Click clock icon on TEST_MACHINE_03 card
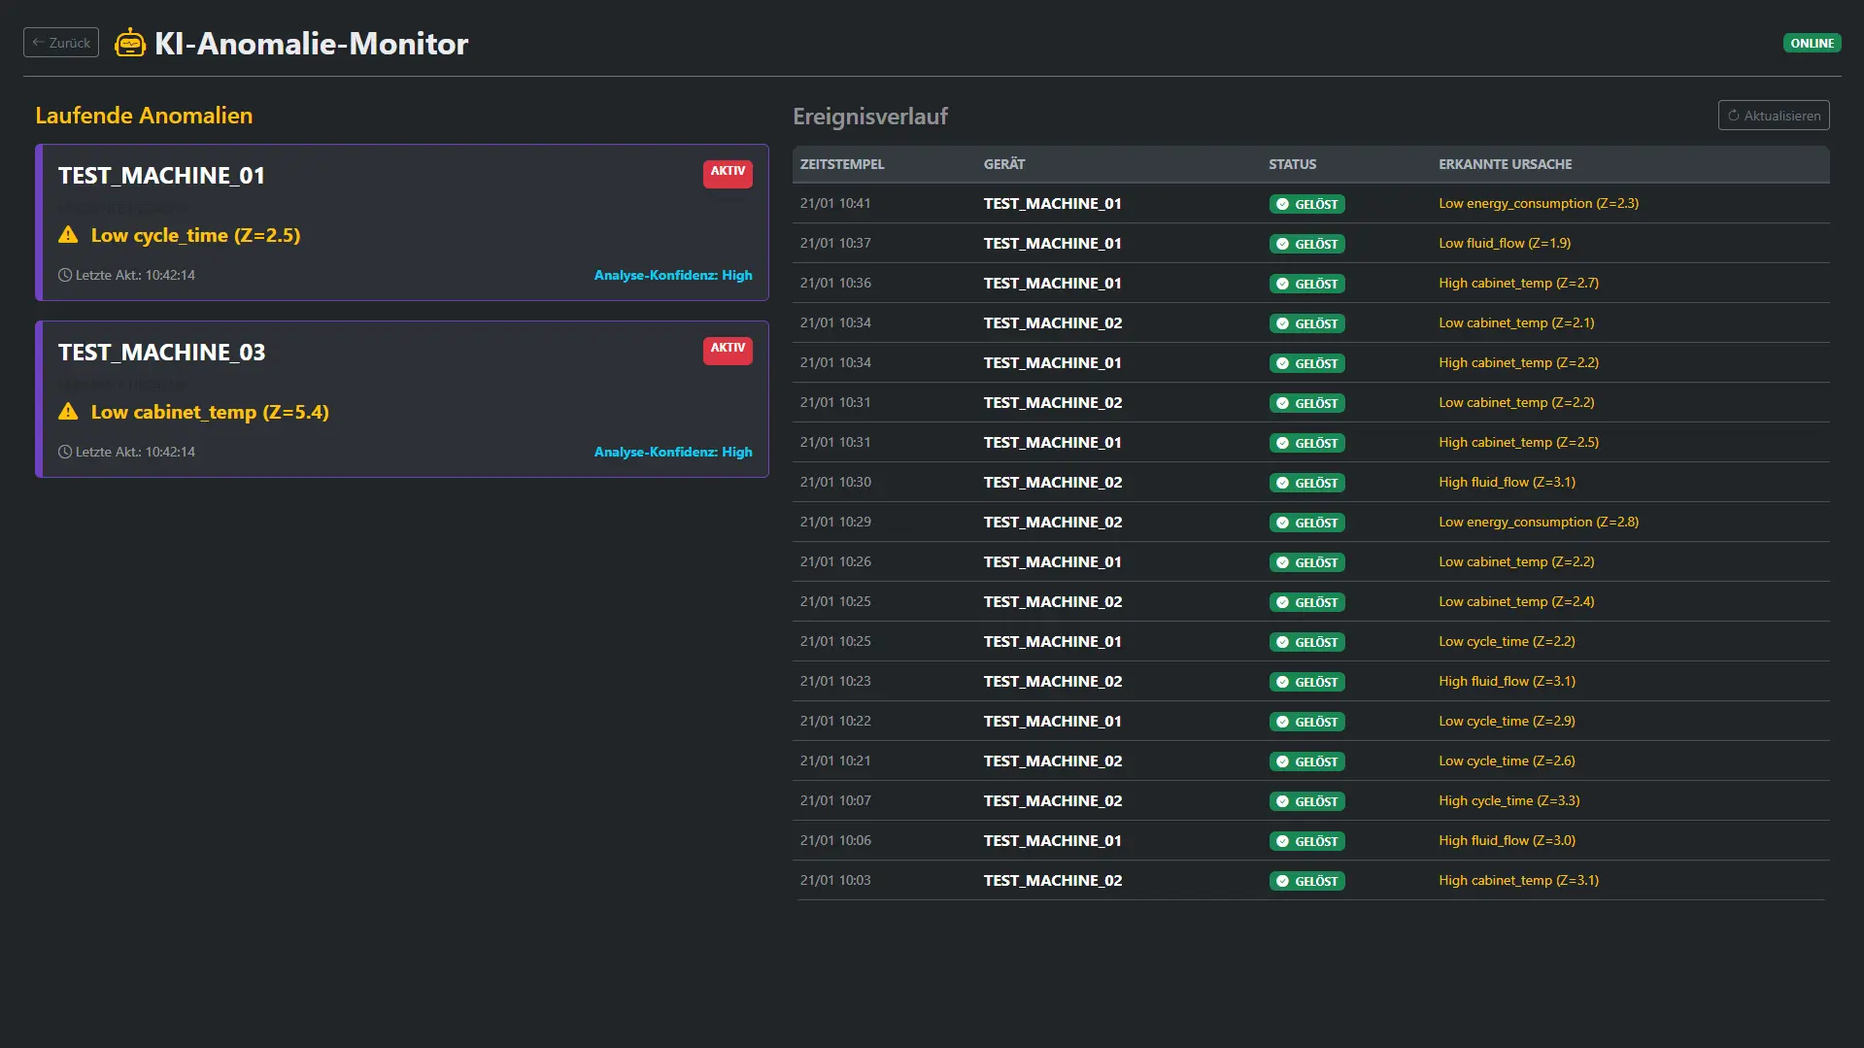1864x1048 pixels. point(65,452)
